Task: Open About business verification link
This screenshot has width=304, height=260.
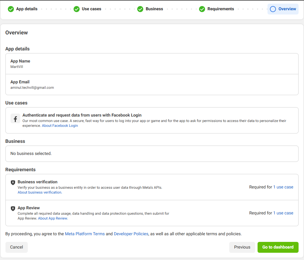Action: click(x=40, y=192)
